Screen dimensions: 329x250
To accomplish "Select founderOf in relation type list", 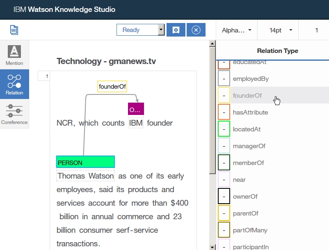I will coord(247,96).
